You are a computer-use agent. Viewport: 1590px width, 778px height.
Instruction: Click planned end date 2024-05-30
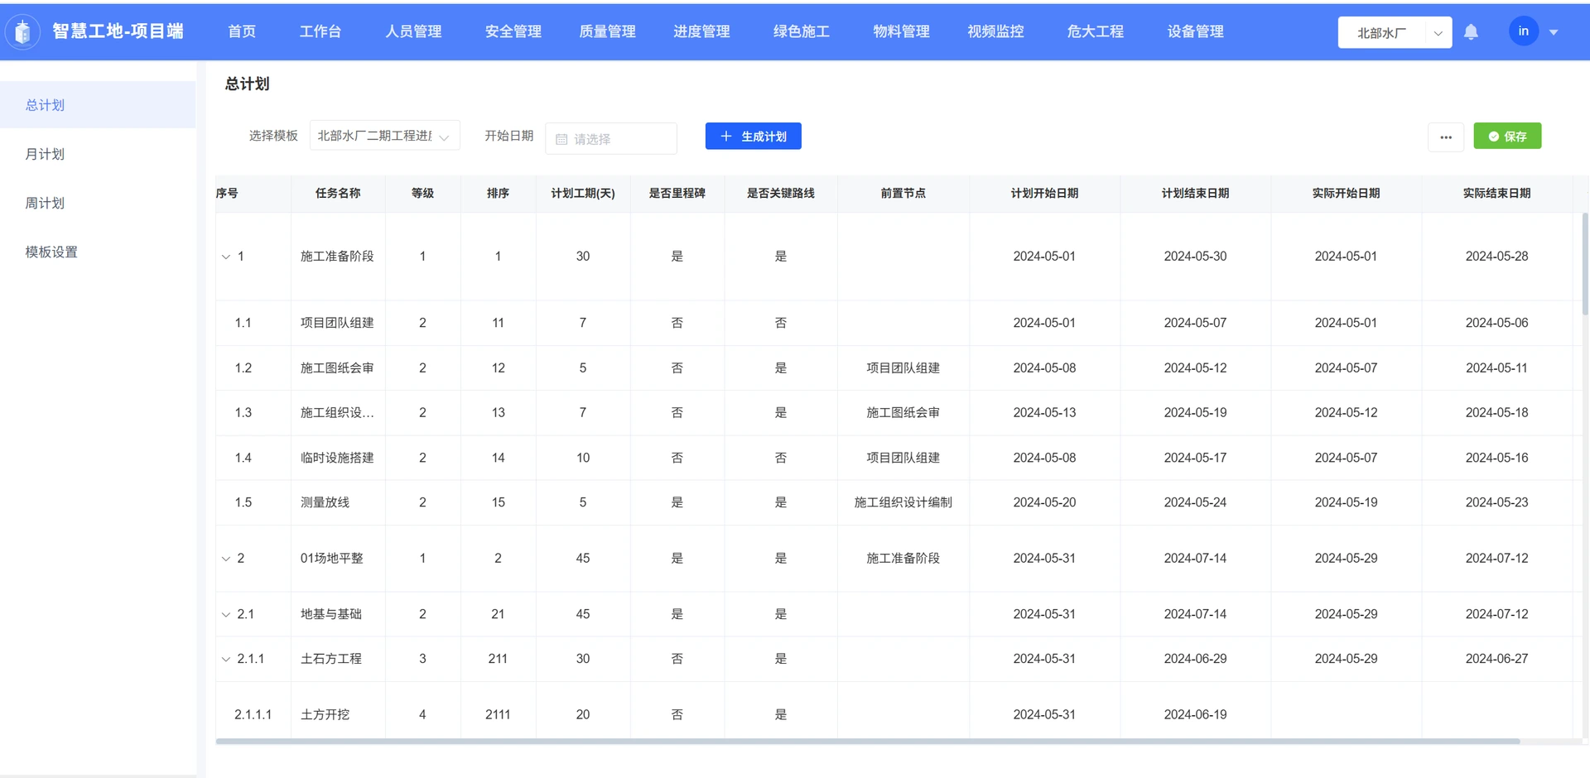coord(1195,257)
